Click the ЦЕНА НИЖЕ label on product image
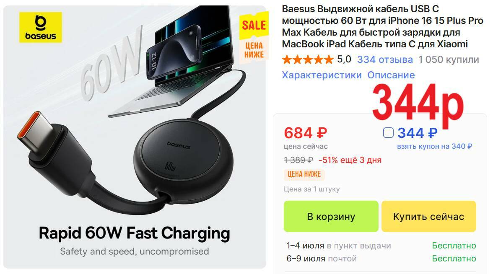Viewport: 493px width, 274px height. point(254,50)
